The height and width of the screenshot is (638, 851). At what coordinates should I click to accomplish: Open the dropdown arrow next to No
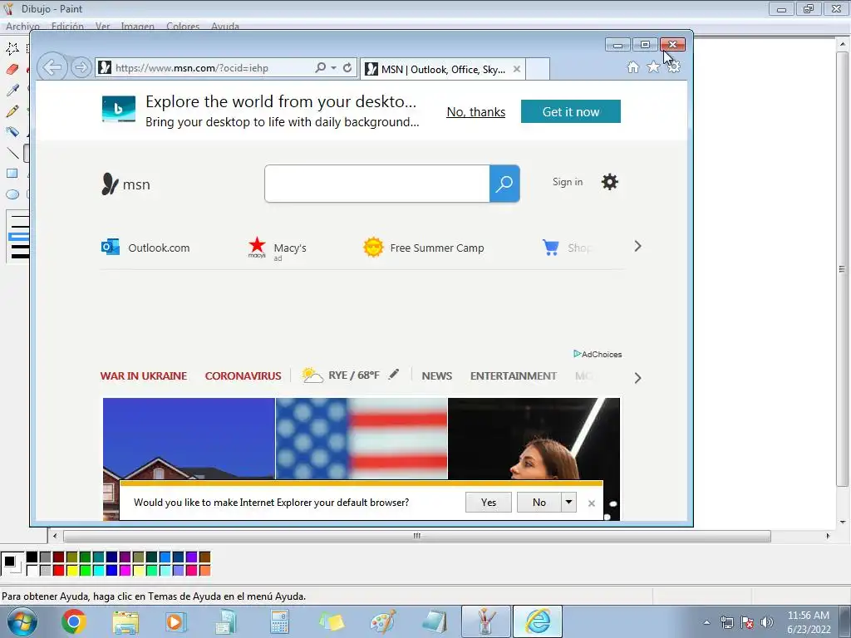[568, 502]
